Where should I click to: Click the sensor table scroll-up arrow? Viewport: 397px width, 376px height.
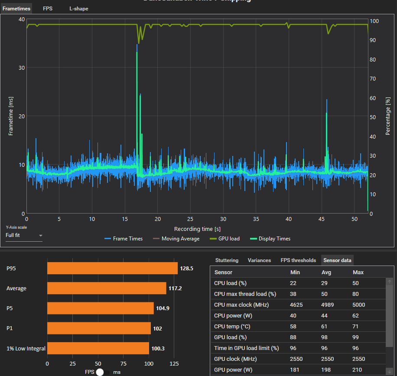tap(389, 282)
